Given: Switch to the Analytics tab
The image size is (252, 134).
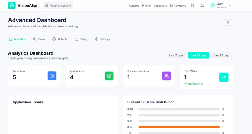Looking at the screenshot, I should click(17, 39).
